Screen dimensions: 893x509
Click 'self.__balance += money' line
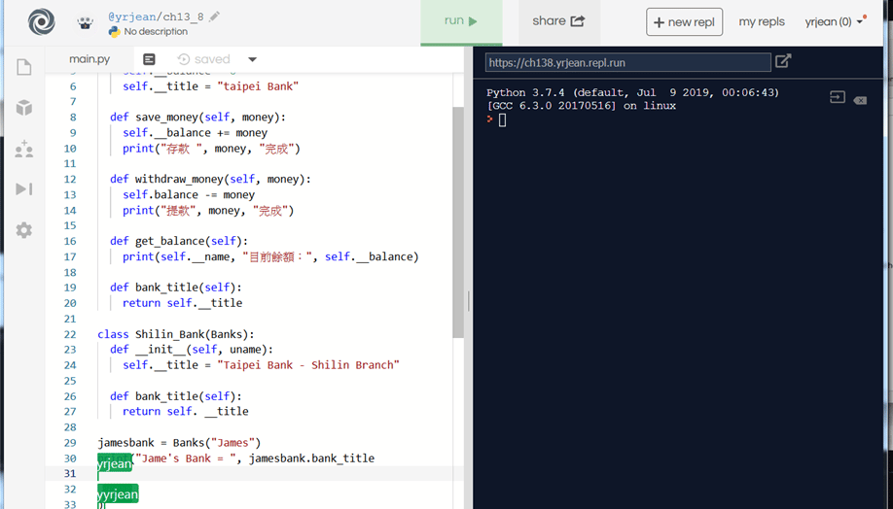[195, 132]
